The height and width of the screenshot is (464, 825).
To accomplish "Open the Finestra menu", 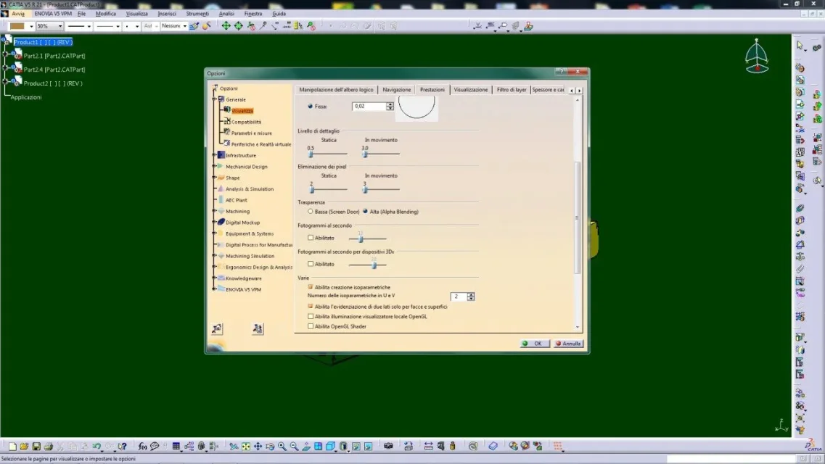I will (253, 14).
